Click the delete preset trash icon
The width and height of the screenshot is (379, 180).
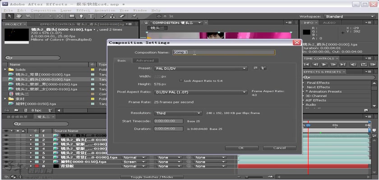click(x=263, y=68)
